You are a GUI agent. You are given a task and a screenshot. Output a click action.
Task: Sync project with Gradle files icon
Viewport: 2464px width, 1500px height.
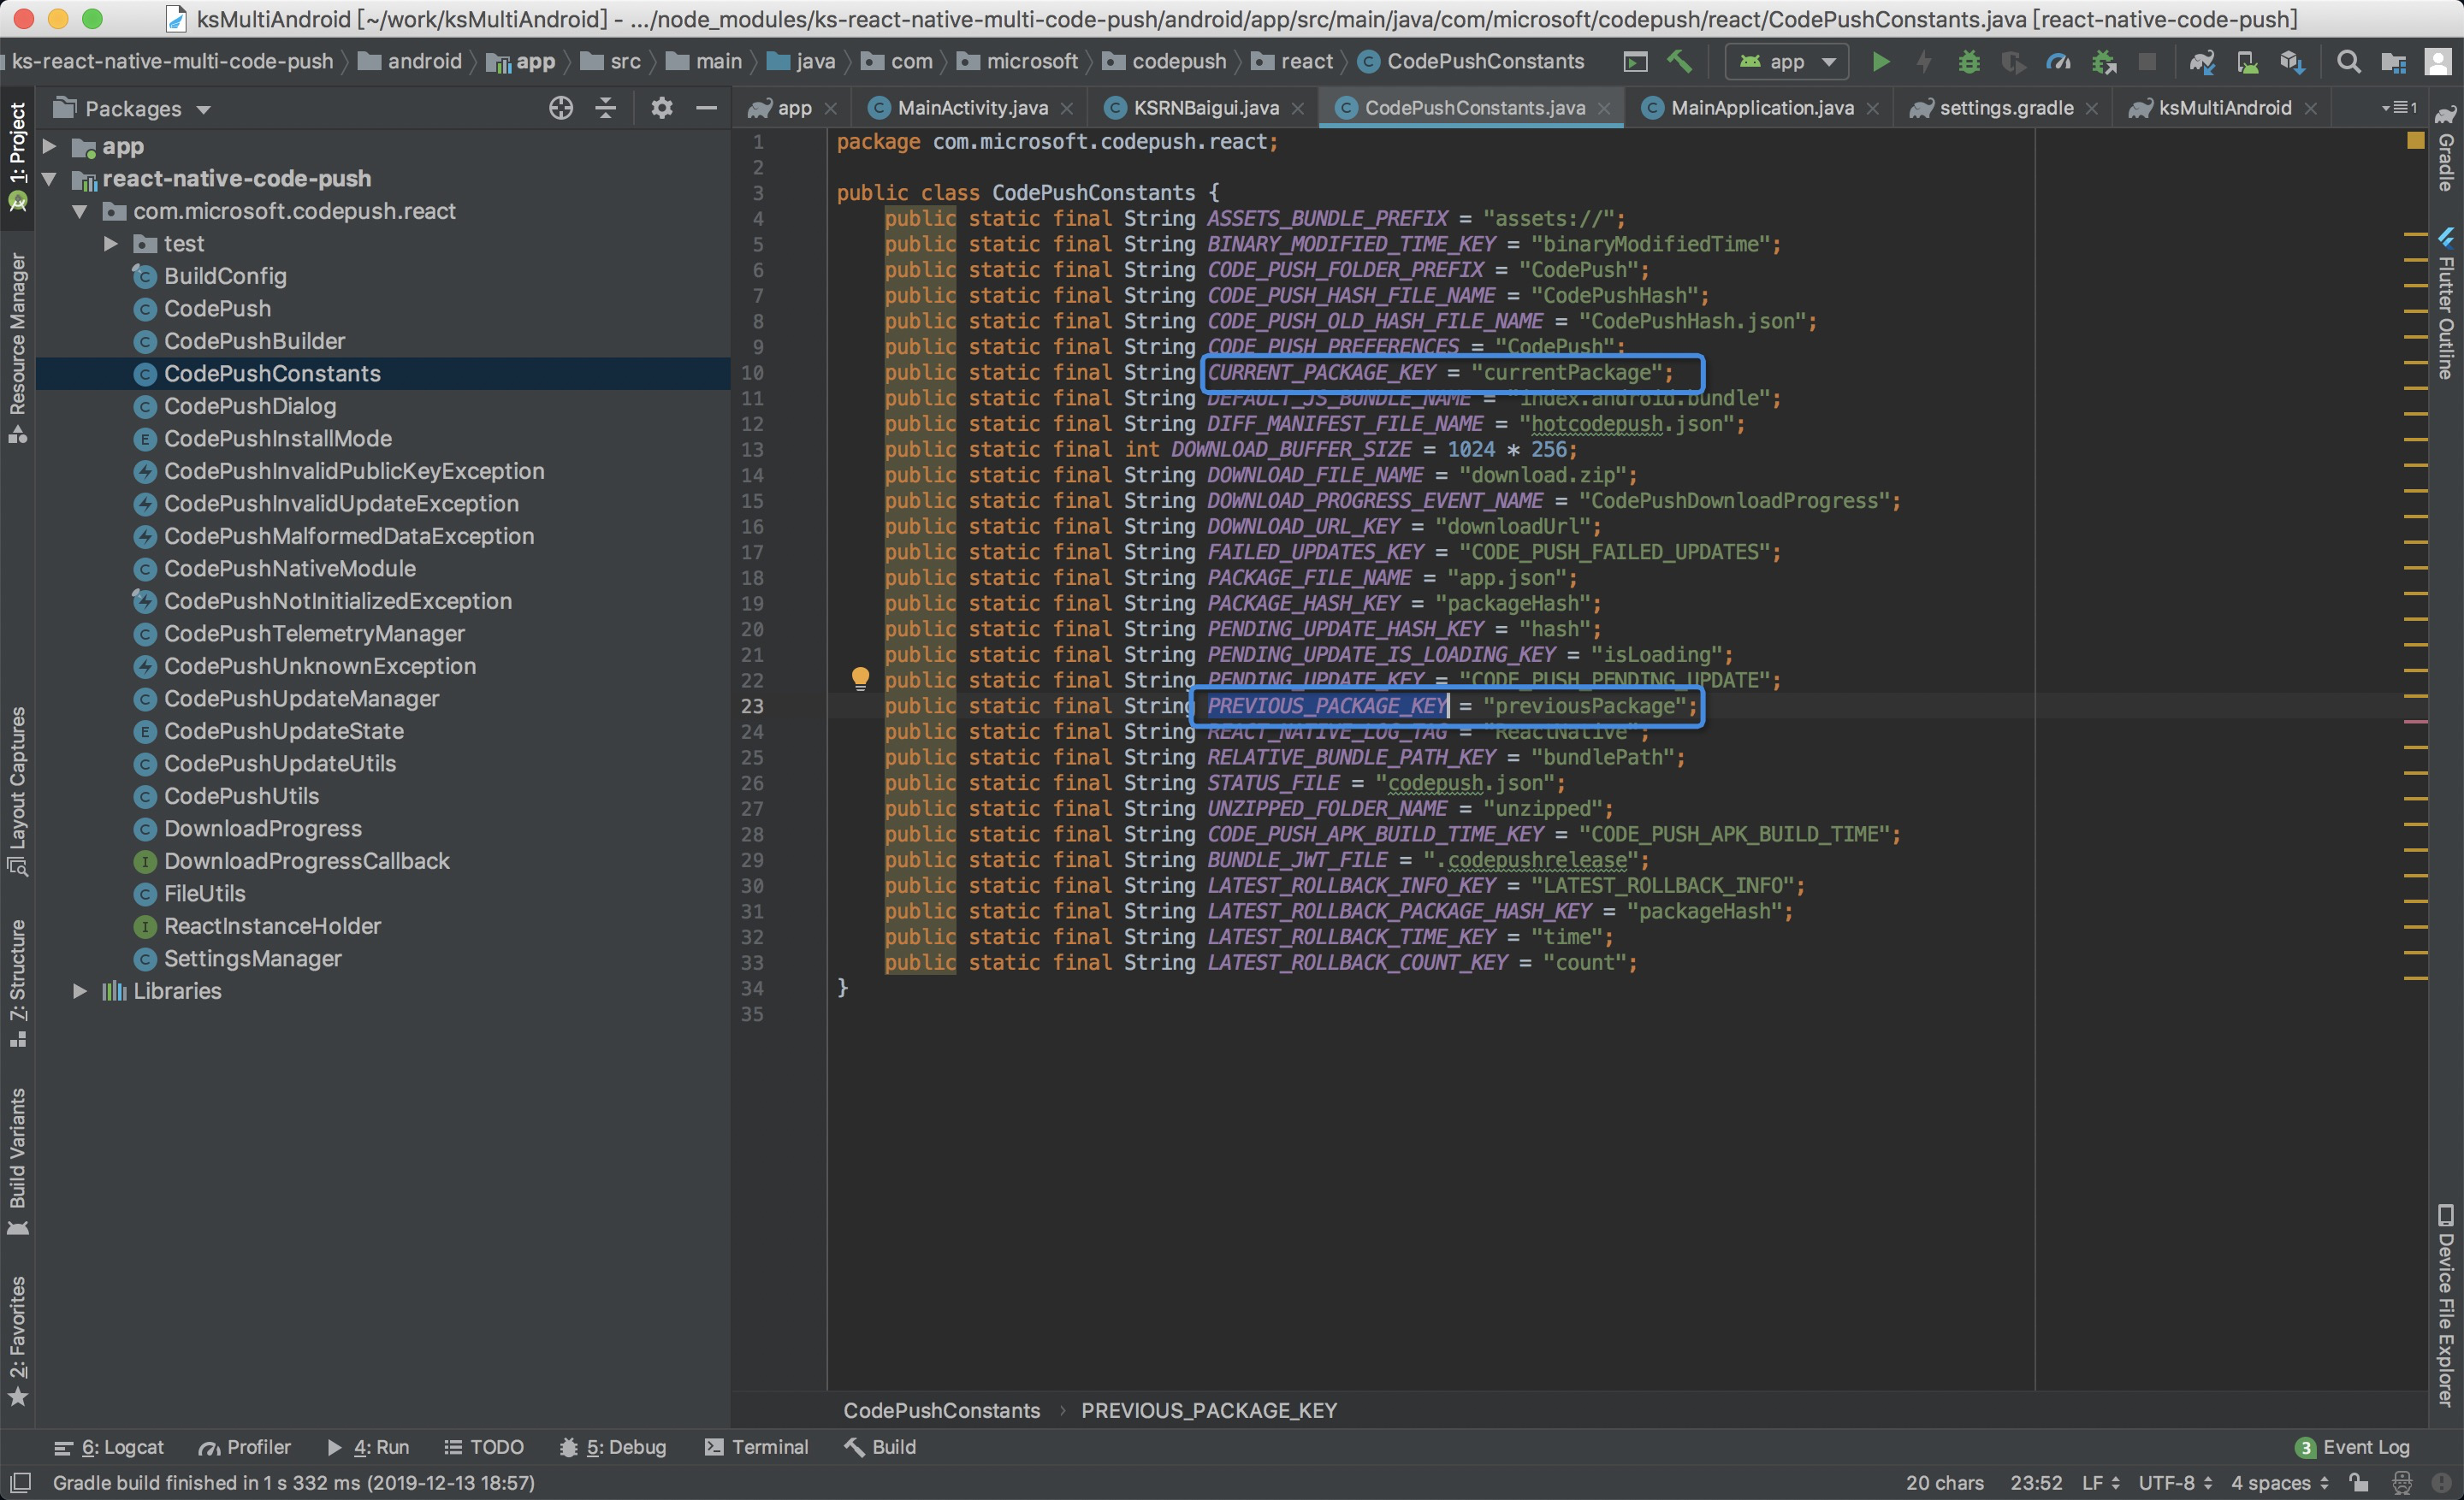pos(2201,62)
